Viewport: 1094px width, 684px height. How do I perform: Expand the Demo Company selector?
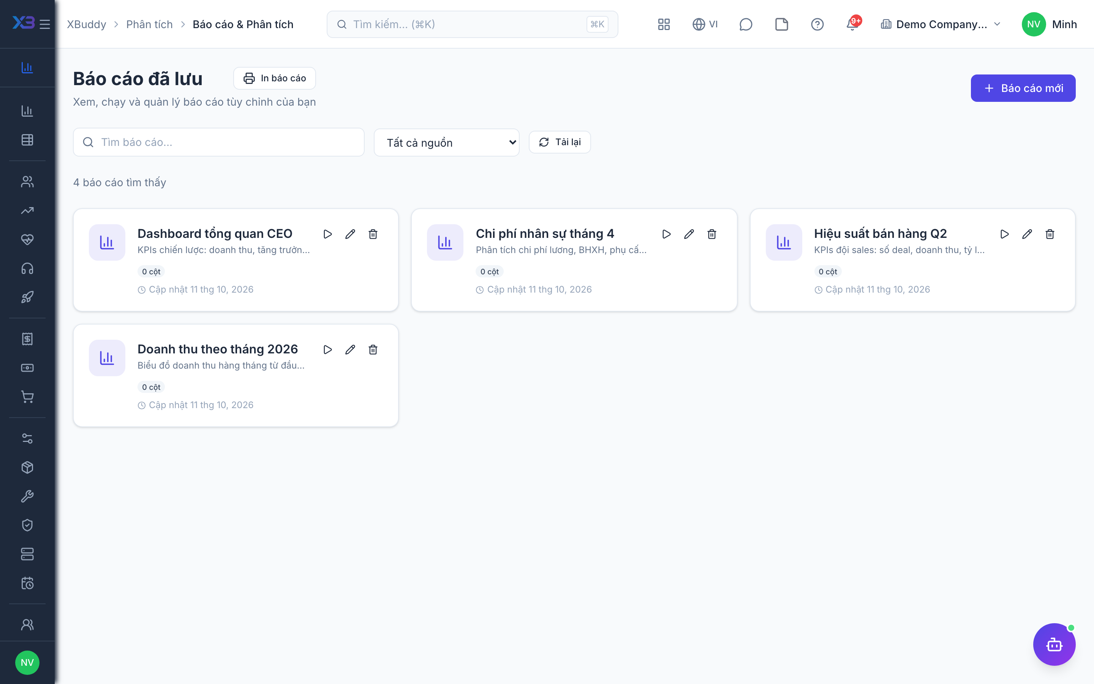pos(941,24)
